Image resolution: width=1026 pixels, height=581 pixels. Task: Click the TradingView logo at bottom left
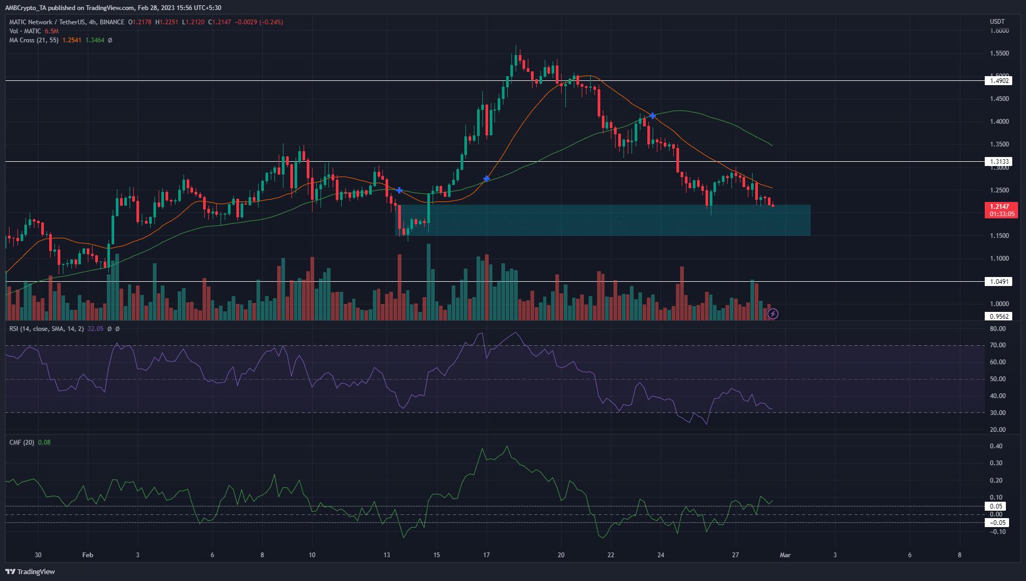(30, 571)
